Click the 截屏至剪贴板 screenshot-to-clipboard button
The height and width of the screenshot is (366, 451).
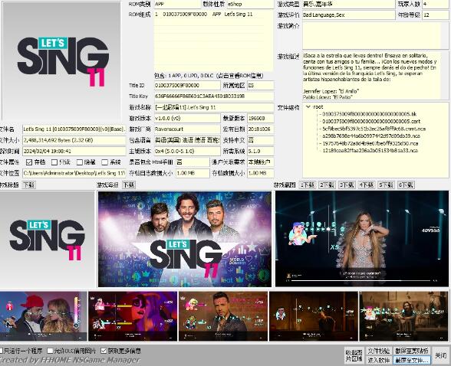[x=412, y=351]
